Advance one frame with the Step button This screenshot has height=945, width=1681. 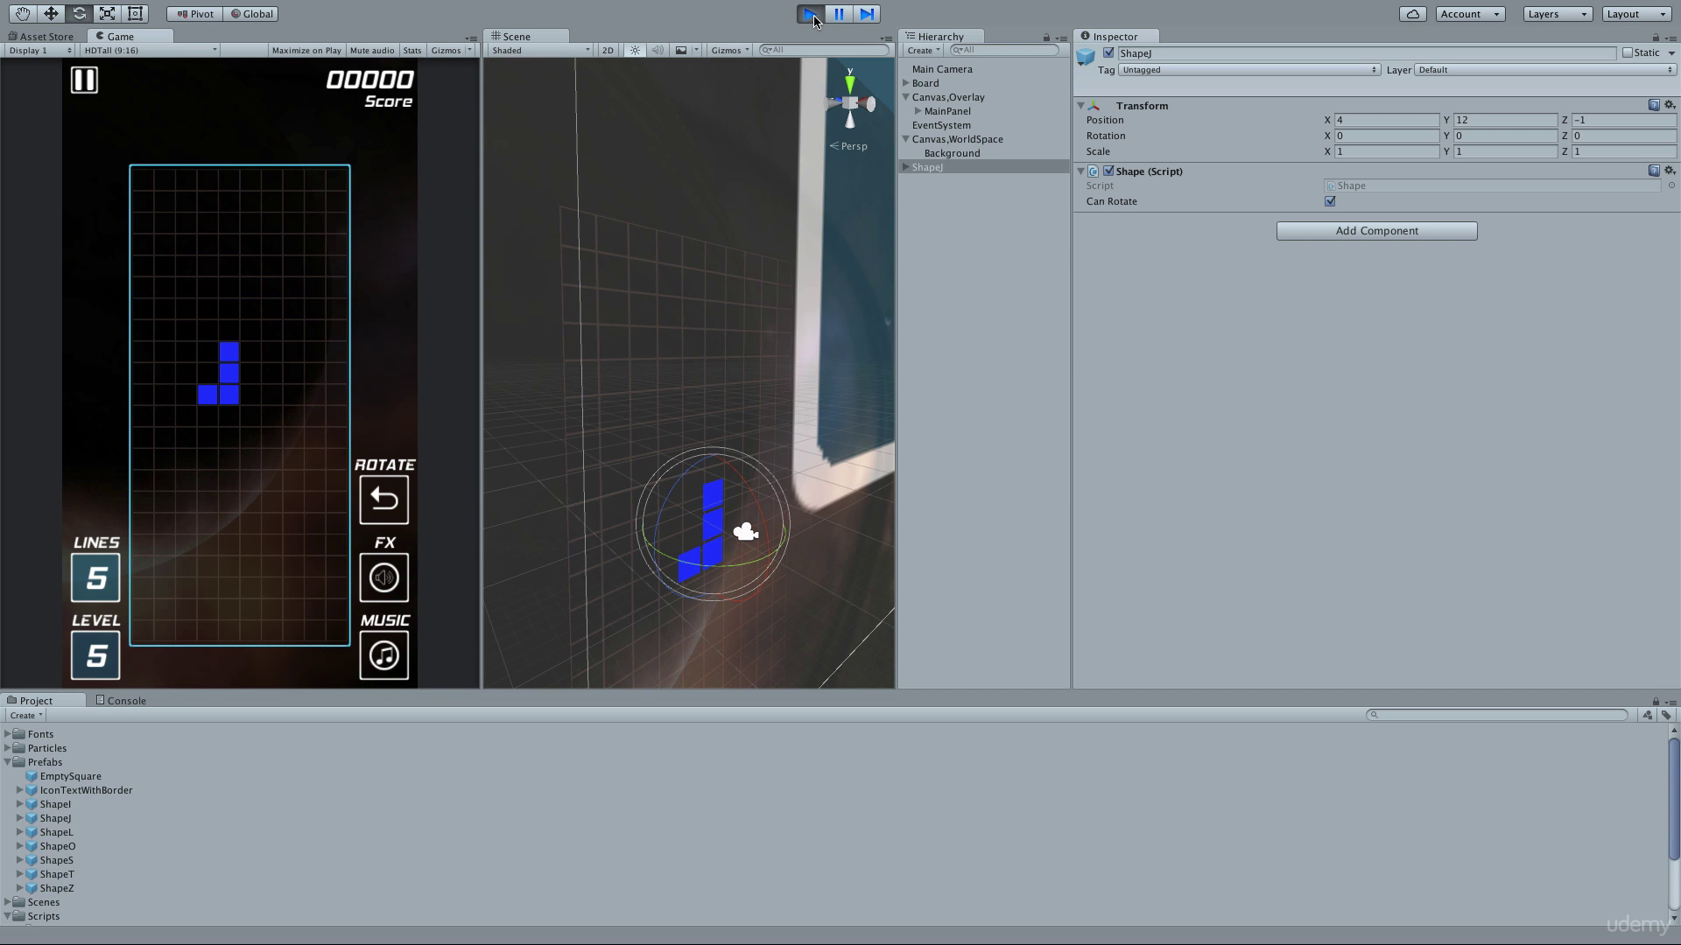pos(867,14)
